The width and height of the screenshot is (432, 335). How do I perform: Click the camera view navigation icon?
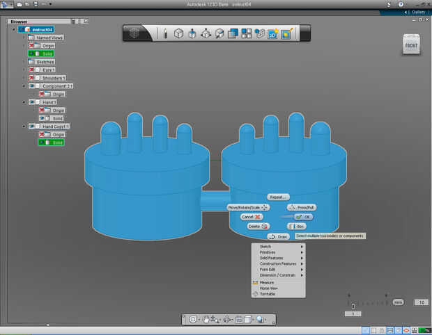point(239,320)
